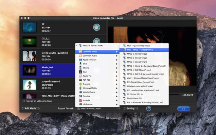Pick WMV - Window Media Video format
The image size is (216, 135).
tap(143, 78)
